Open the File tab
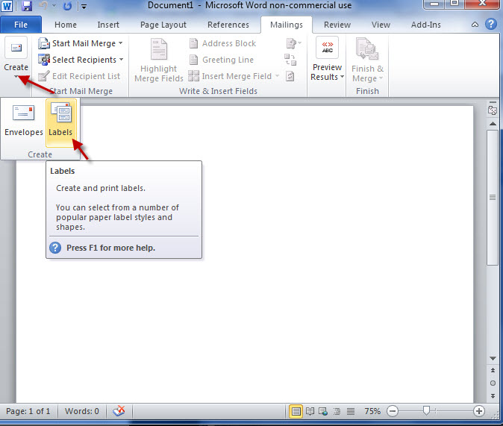 click(x=21, y=25)
